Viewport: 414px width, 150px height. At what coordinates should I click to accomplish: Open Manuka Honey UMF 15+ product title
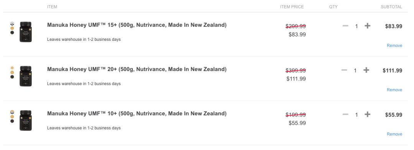coord(137,25)
